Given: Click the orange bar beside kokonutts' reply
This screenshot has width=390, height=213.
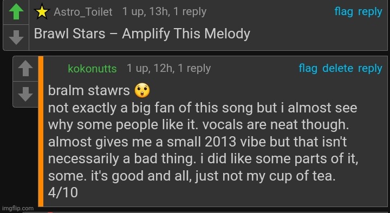Looking at the screenshot, I should click(41, 131).
